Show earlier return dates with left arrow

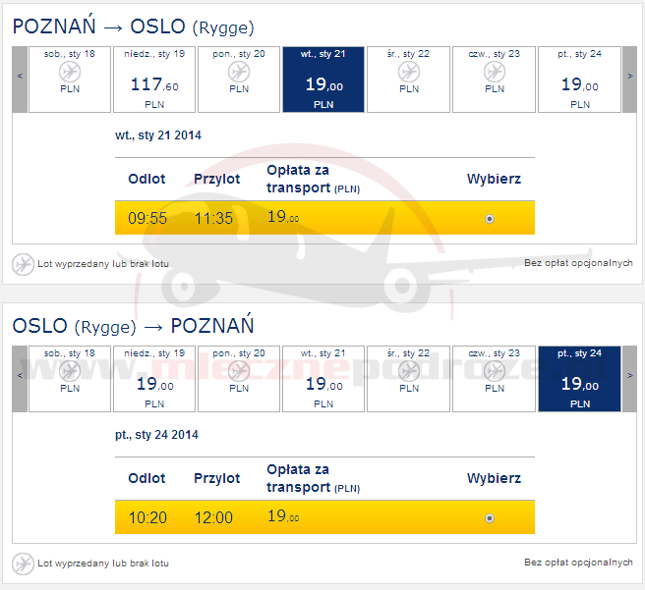click(20, 379)
